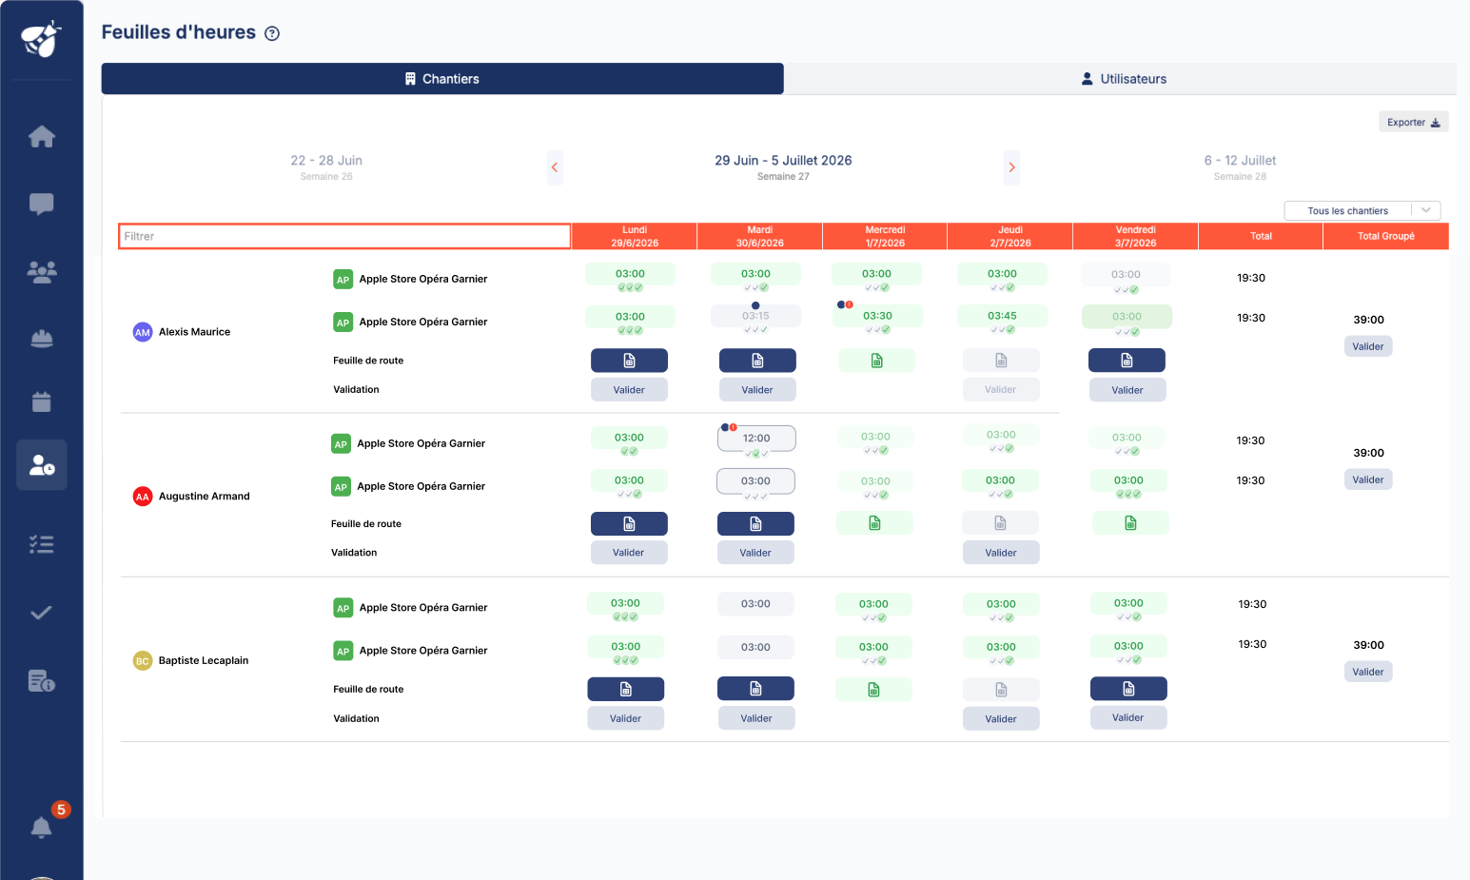Open the reports info sidebar icon
The height and width of the screenshot is (880, 1470).
42,681
